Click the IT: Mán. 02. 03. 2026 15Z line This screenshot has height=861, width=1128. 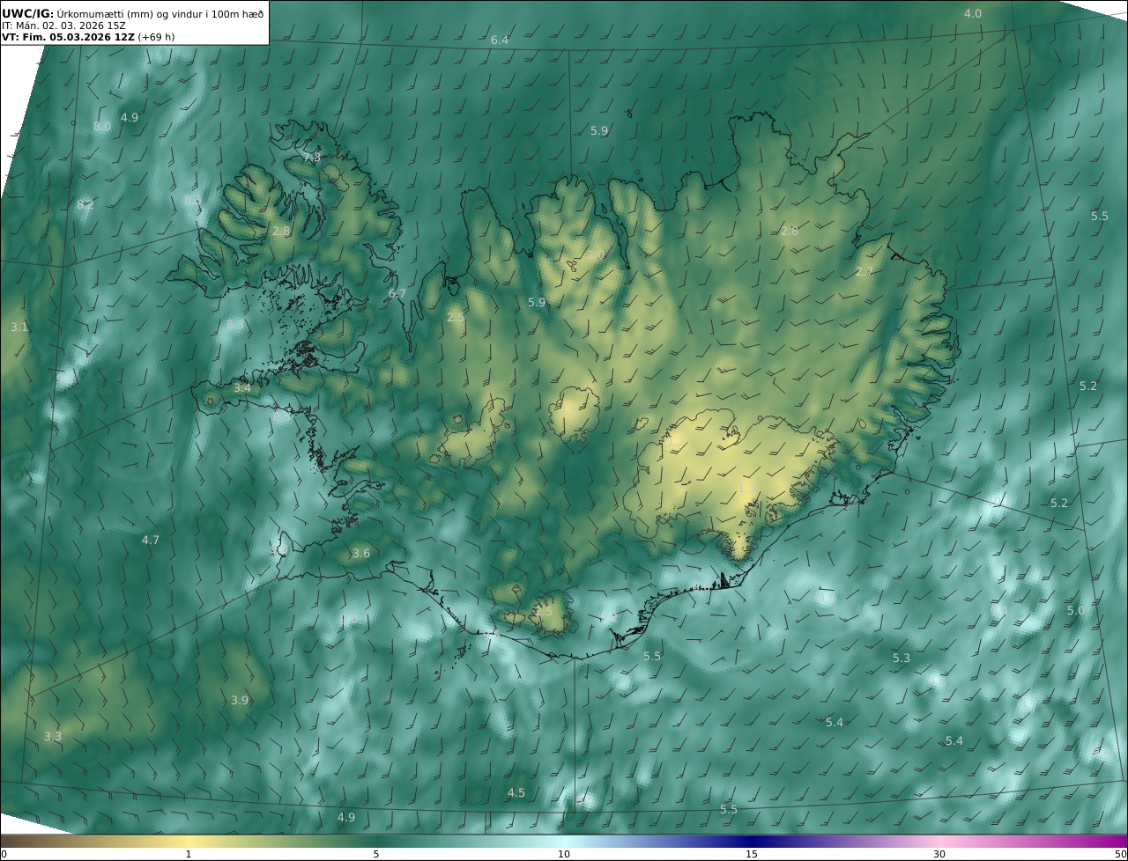click(x=62, y=26)
